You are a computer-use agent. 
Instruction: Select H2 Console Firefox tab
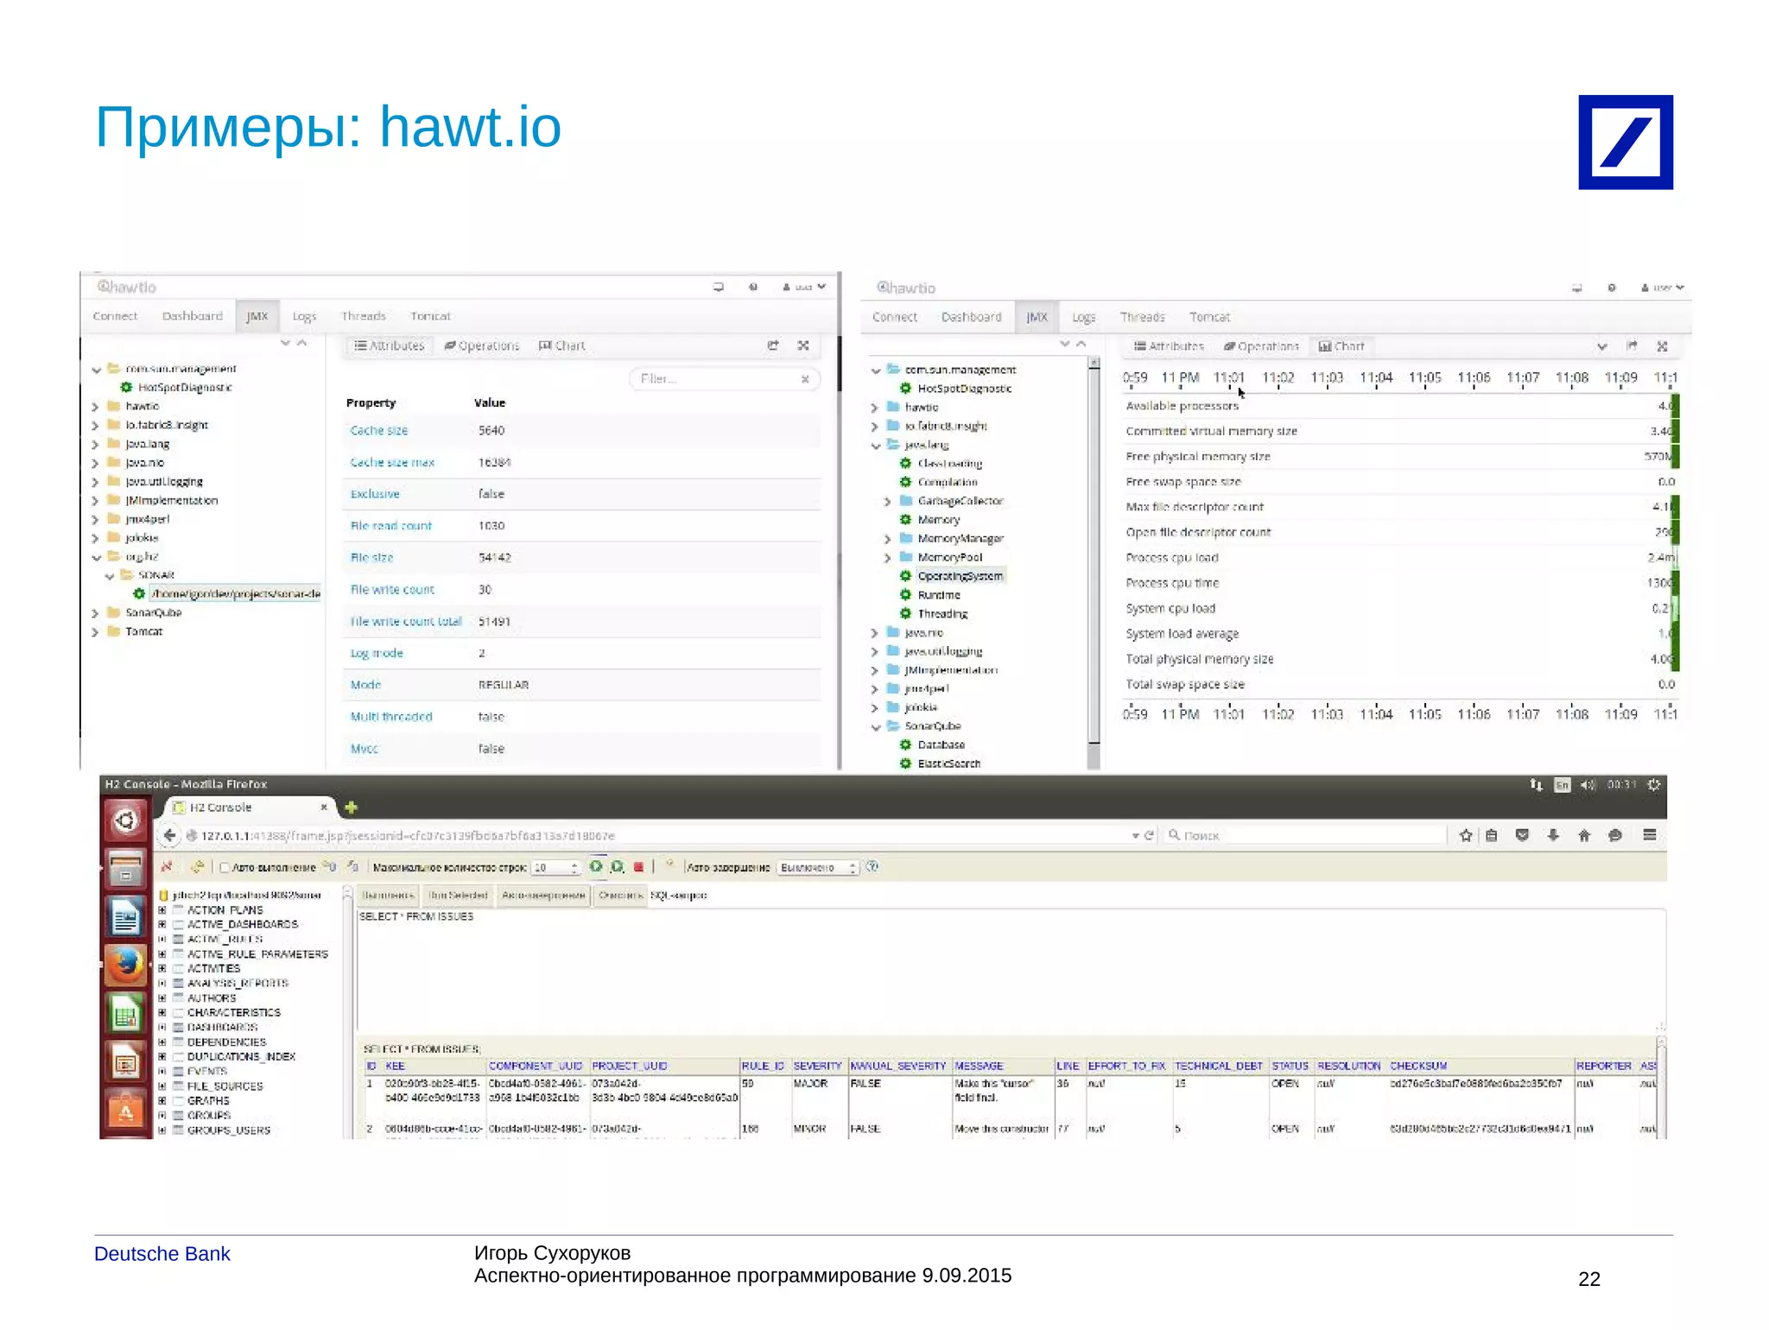click(249, 807)
